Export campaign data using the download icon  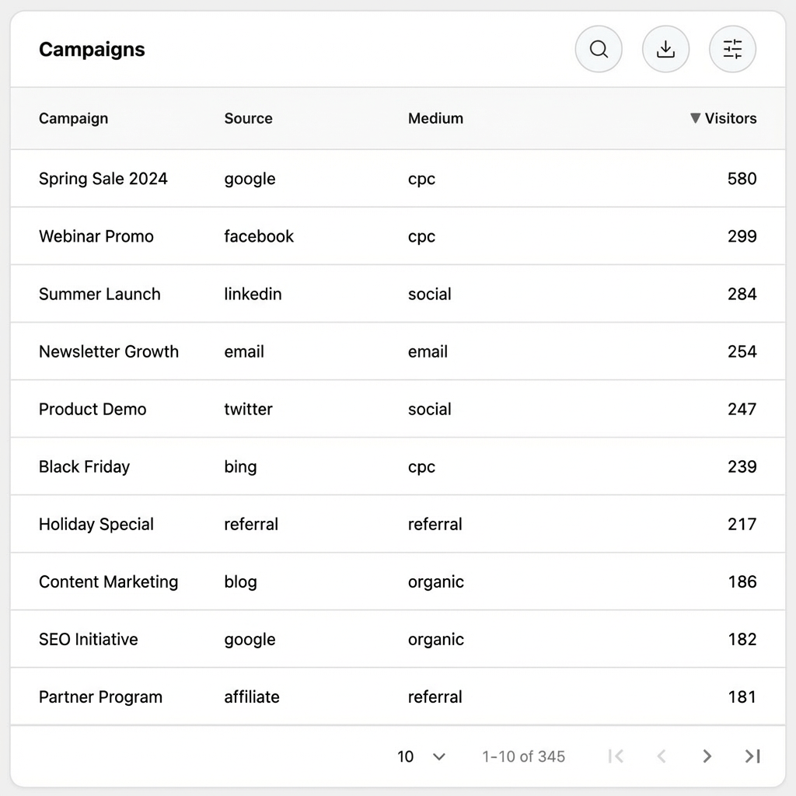click(665, 49)
